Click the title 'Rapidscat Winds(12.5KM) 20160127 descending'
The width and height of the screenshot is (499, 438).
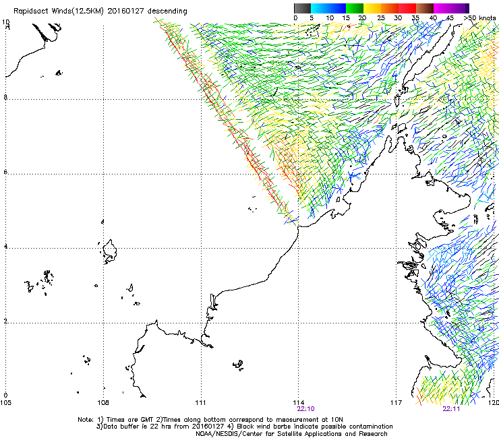tap(100, 11)
